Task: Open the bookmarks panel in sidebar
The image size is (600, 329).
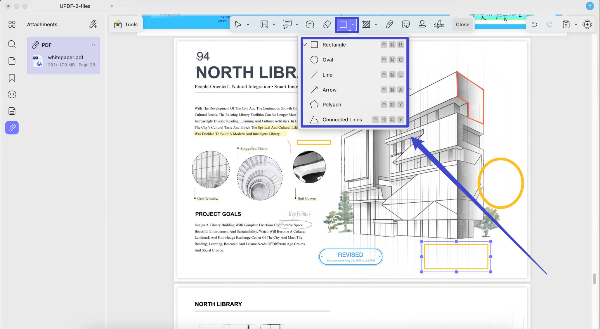Action: (x=12, y=78)
